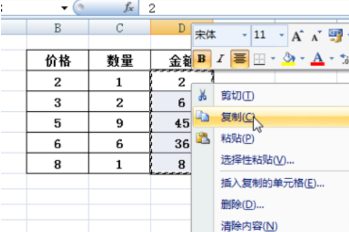Select 清除内容(N) from context menu
This screenshot has width=349, height=232.
(x=271, y=226)
